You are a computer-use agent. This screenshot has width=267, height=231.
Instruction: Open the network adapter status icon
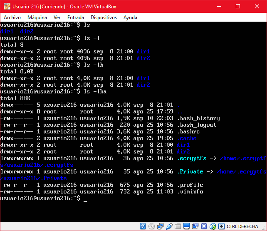point(161,226)
